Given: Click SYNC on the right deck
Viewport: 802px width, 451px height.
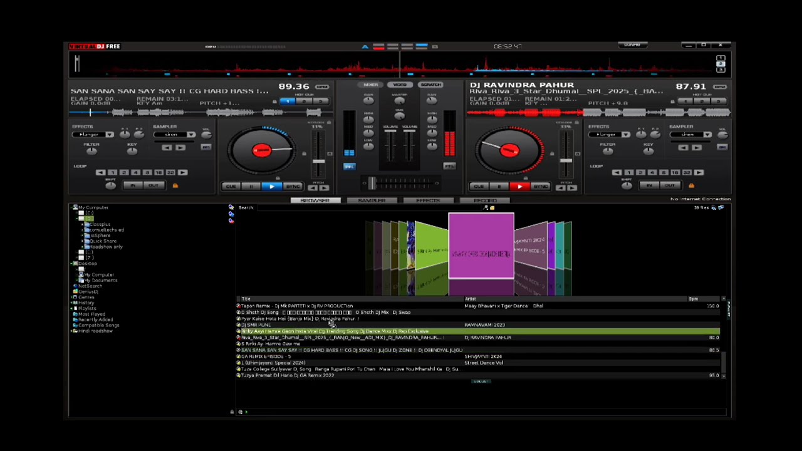Looking at the screenshot, I should coord(540,186).
